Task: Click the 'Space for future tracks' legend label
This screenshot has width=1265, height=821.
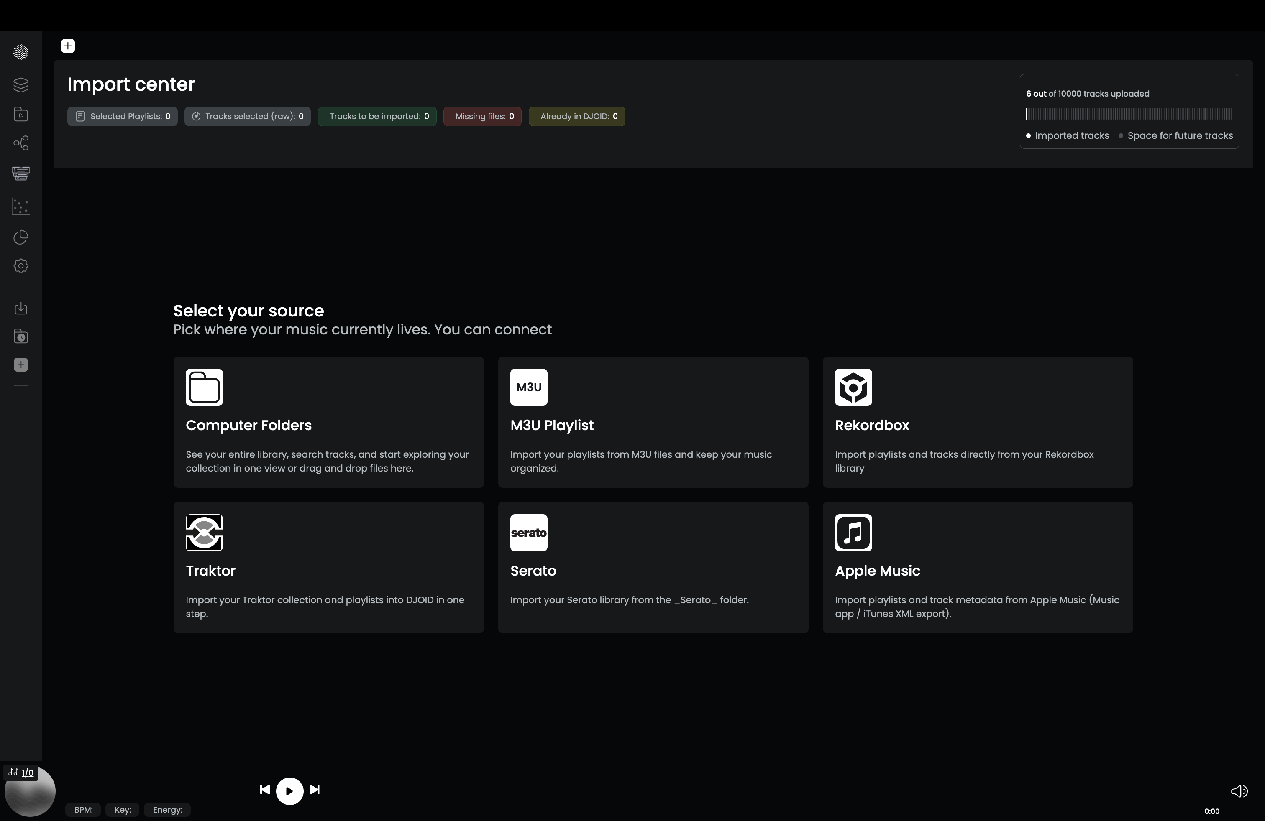Action: (x=1180, y=135)
